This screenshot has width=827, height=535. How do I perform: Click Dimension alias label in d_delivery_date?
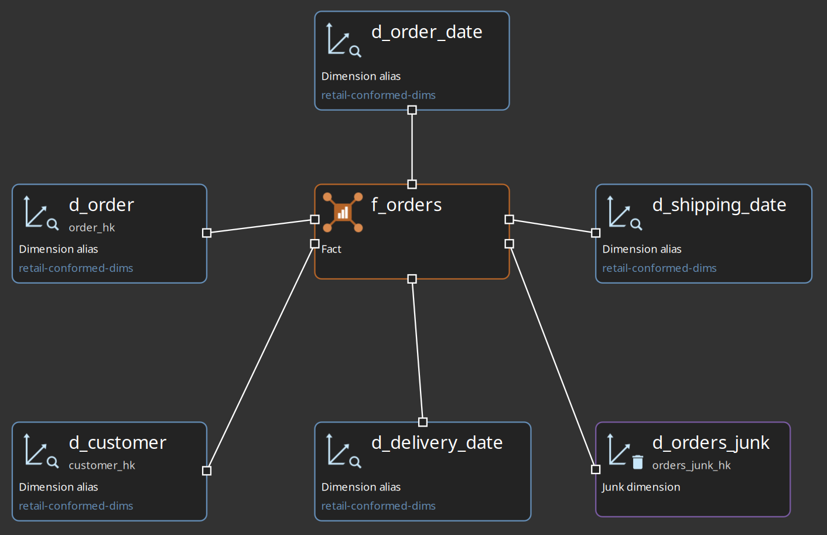361,487
